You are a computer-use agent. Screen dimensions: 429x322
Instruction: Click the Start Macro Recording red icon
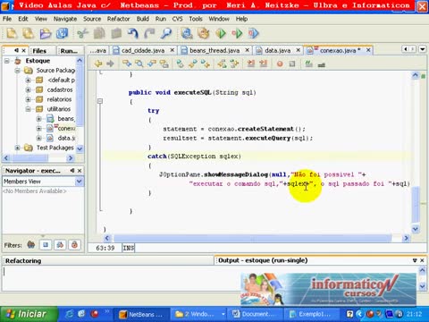click(280, 64)
